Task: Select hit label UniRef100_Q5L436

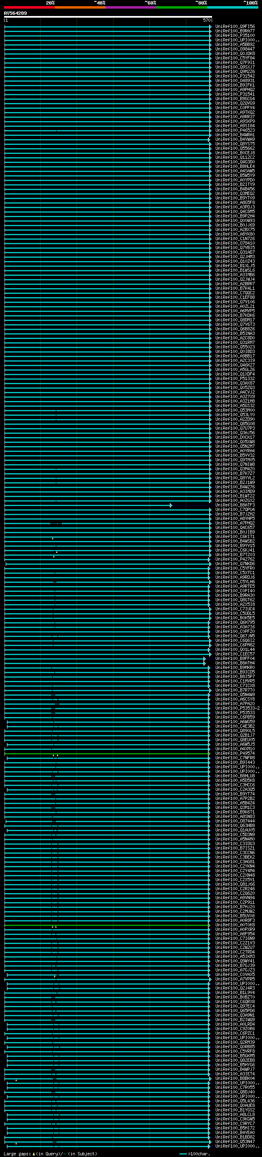Action: (235, 1101)
